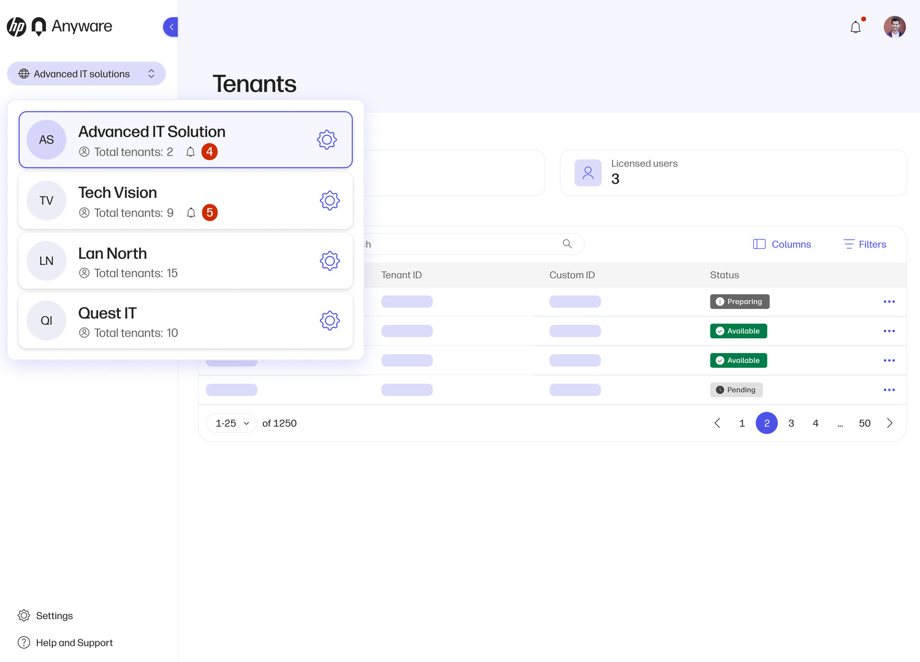
Task: Open notifications bell in top bar
Action: click(x=856, y=27)
